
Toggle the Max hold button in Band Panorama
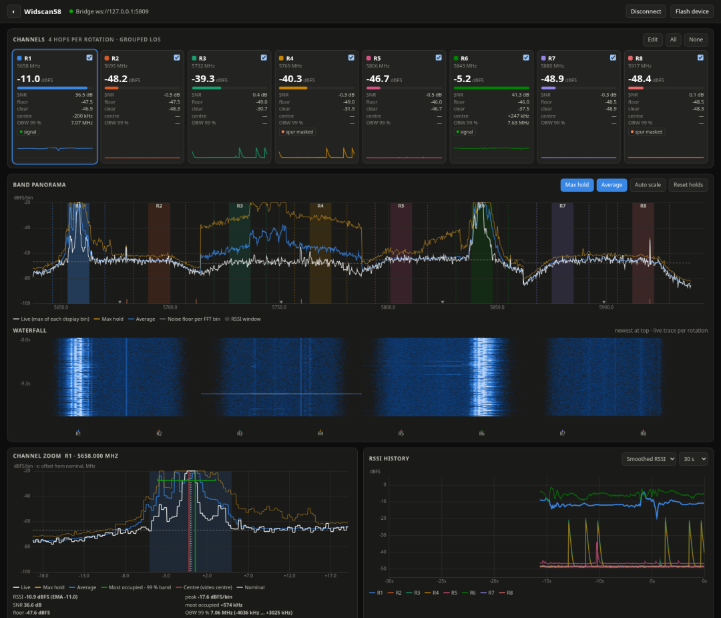pyautogui.click(x=577, y=185)
